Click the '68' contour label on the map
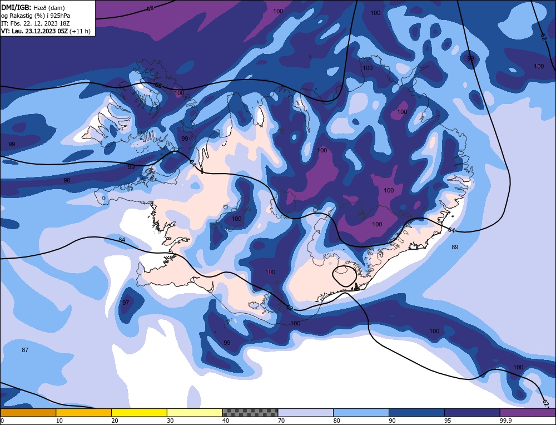 150,8
